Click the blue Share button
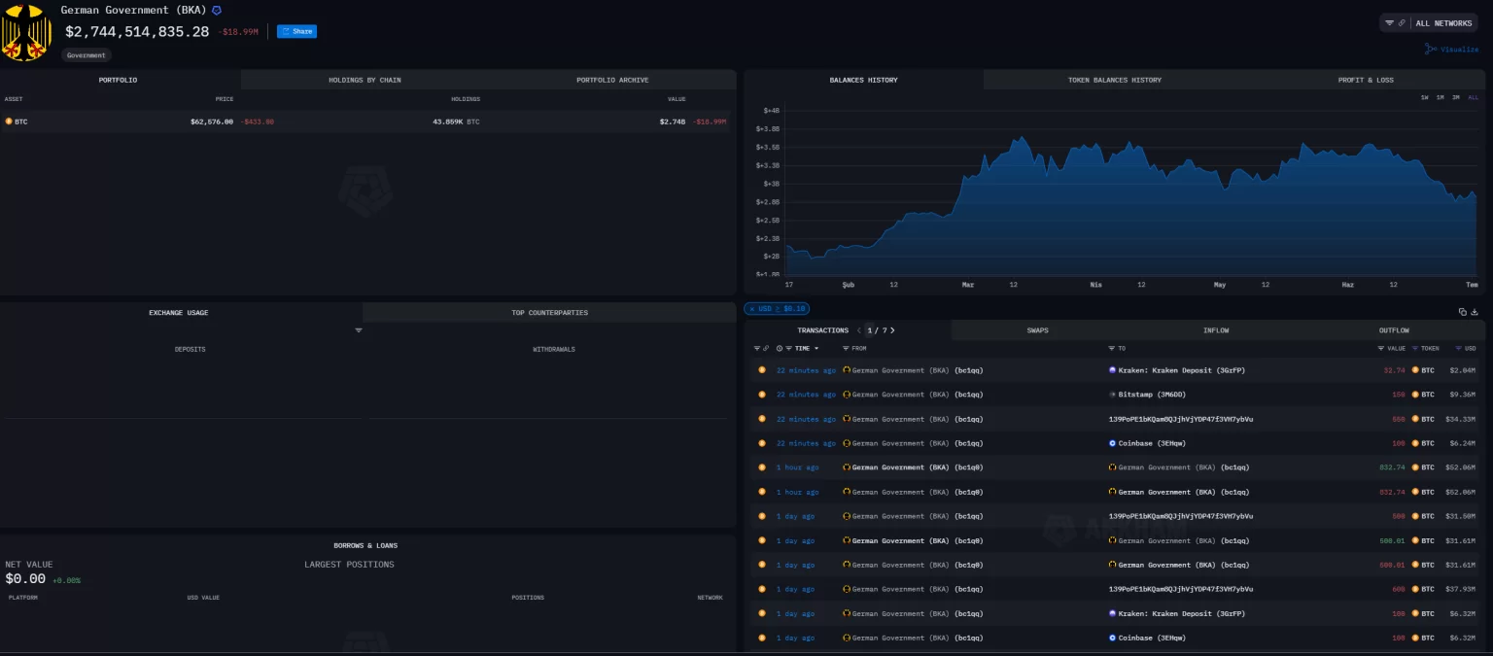Screen dimensions: 1493x656 pyautogui.click(x=296, y=31)
